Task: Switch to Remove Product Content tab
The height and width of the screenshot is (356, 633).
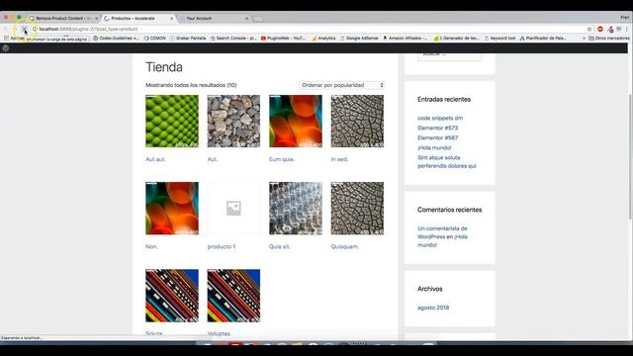Action: [62, 18]
